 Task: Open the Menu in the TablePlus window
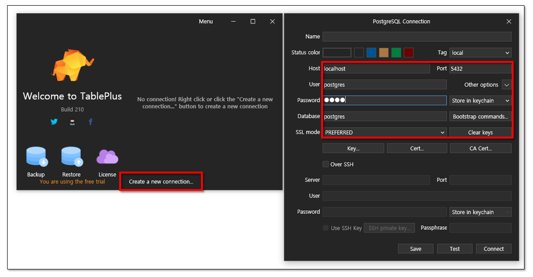[x=206, y=21]
